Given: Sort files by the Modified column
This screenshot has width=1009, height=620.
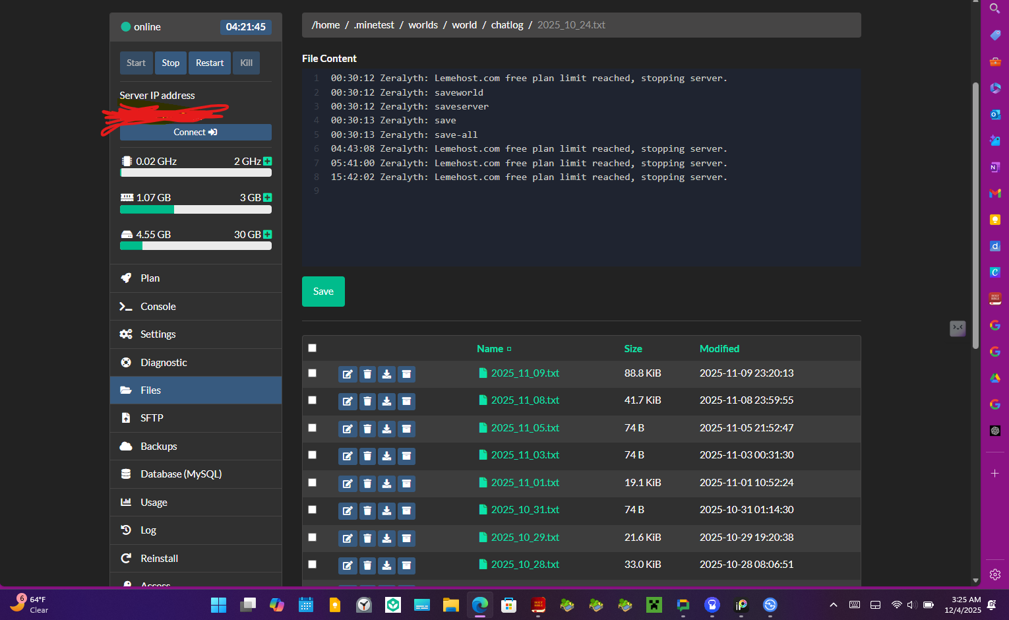Looking at the screenshot, I should [x=719, y=349].
